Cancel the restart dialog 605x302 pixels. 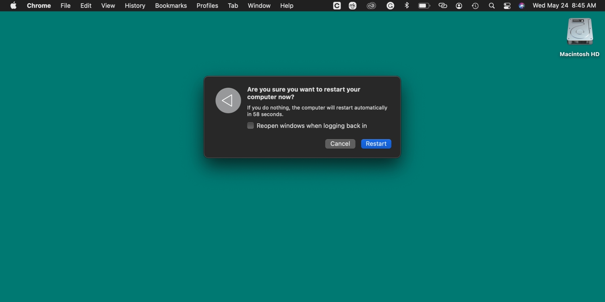pyautogui.click(x=340, y=144)
